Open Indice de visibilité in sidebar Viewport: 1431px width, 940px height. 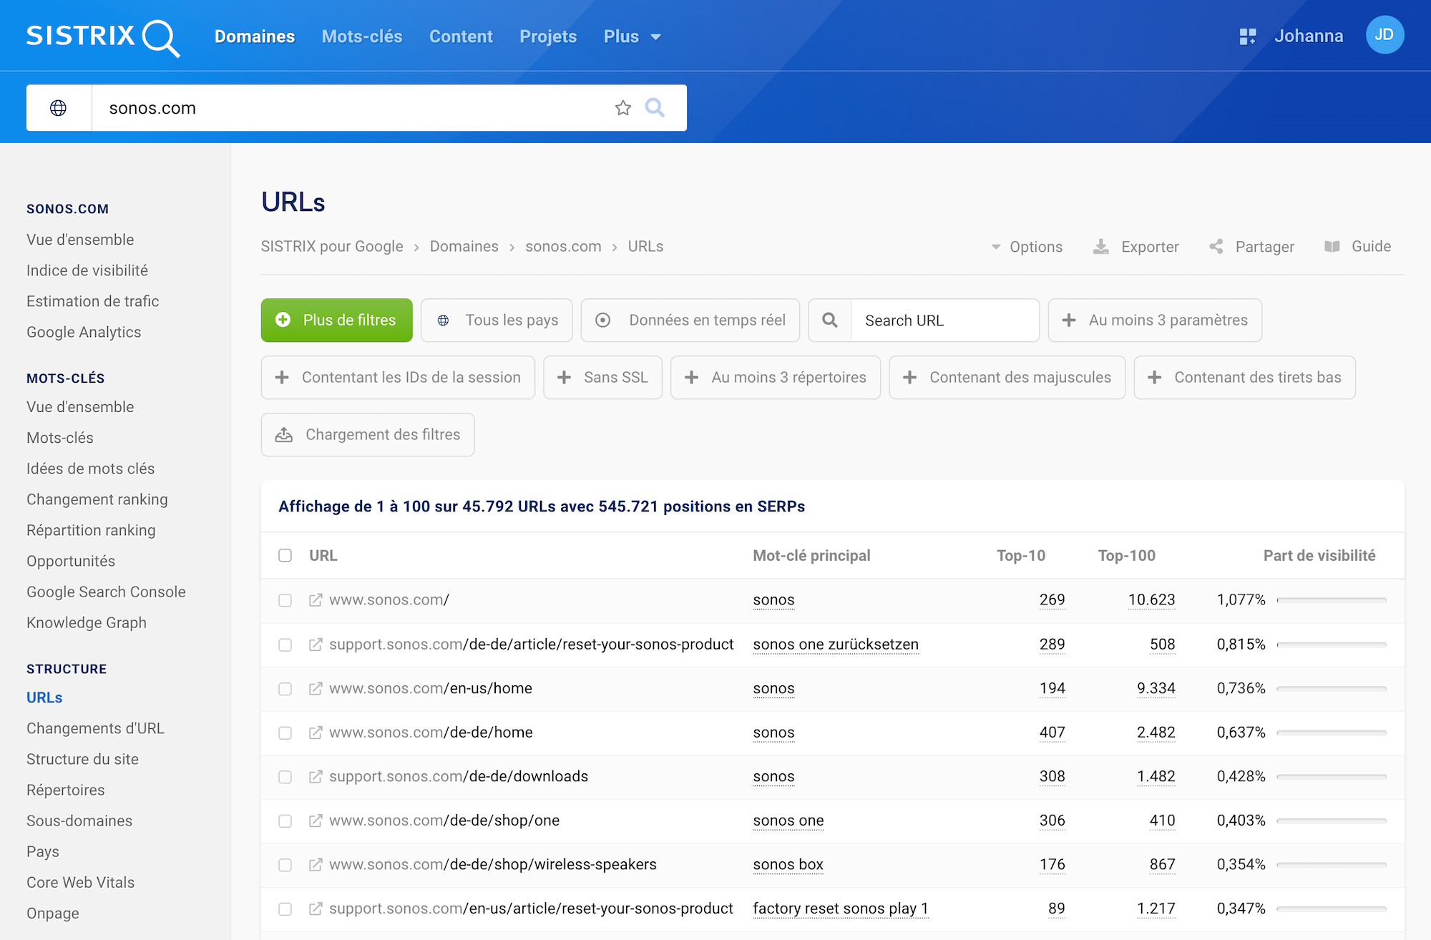coord(87,270)
